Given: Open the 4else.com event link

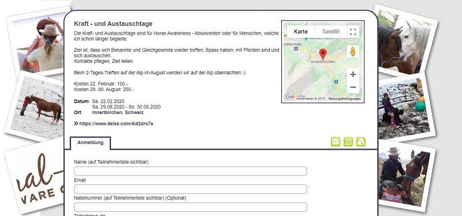Looking at the screenshot, I should (x=116, y=124).
